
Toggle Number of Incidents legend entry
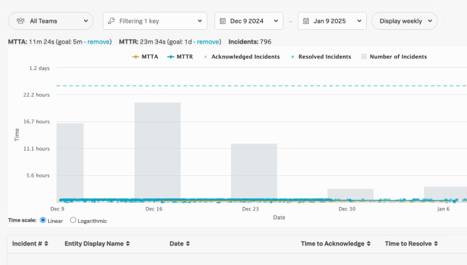tap(394, 57)
